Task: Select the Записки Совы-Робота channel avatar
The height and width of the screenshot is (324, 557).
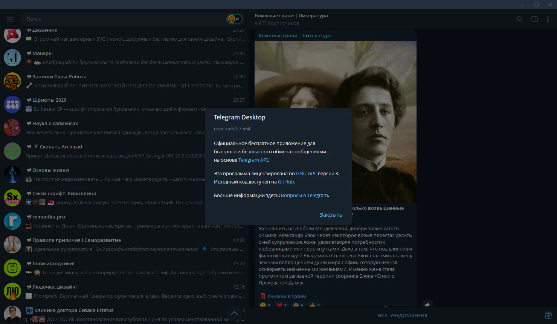Action: point(12,81)
